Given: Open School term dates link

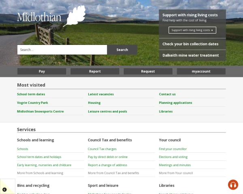Looking at the screenshot, I should click(x=31, y=94).
